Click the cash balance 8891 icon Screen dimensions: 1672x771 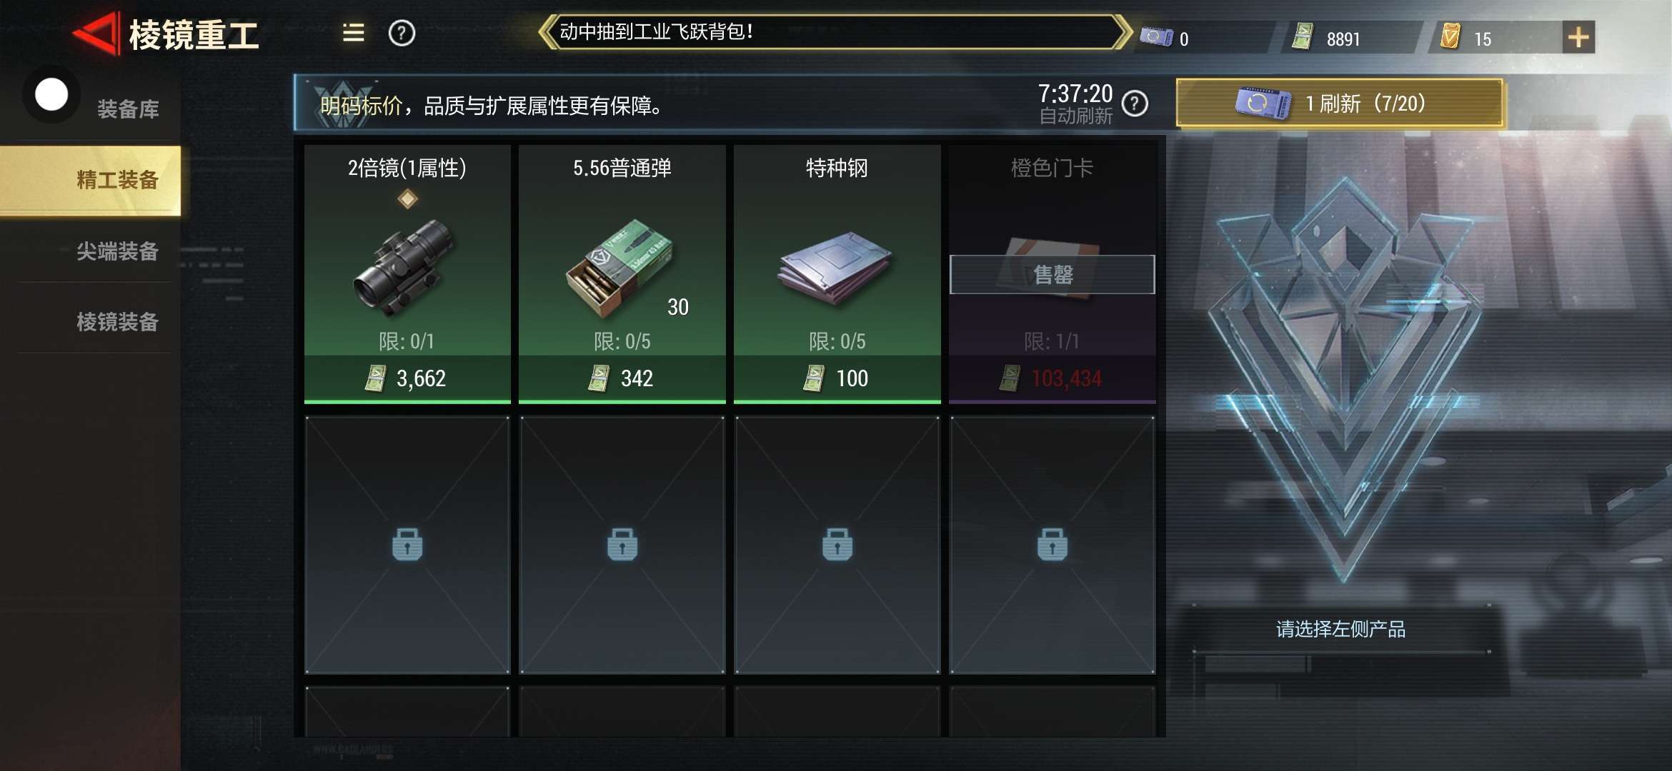(1303, 36)
